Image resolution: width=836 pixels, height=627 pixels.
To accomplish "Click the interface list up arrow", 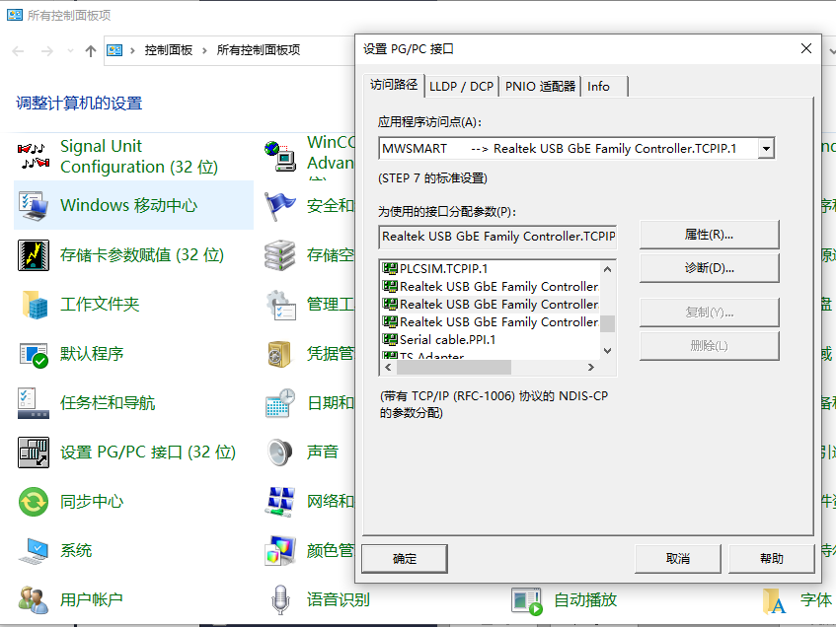I will coord(607,269).
